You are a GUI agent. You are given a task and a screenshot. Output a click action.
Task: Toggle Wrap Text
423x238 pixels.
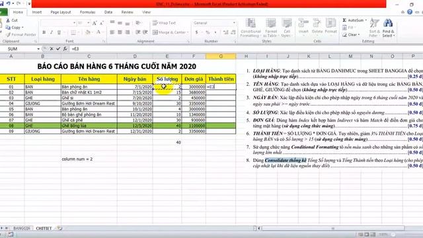click(x=164, y=23)
